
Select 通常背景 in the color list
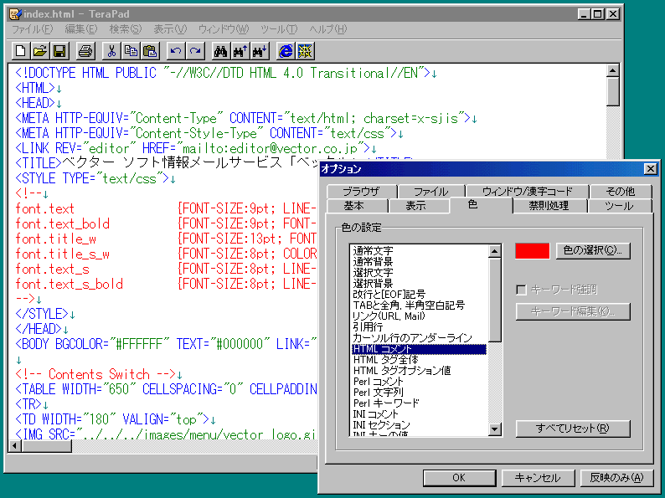click(373, 262)
